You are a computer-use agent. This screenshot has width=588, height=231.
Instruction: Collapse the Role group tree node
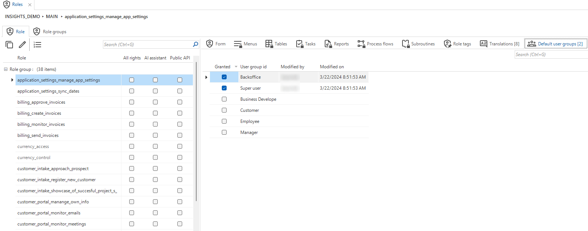tap(6, 69)
